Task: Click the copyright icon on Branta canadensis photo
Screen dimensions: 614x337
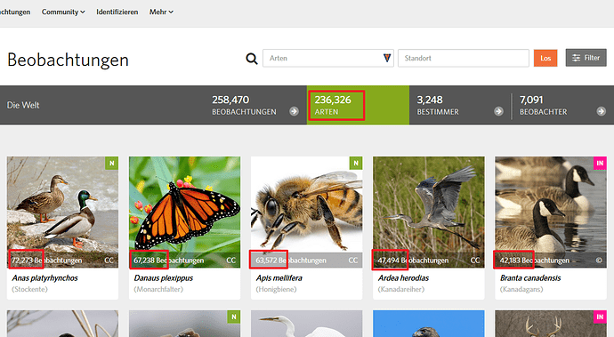Action: coord(599,261)
